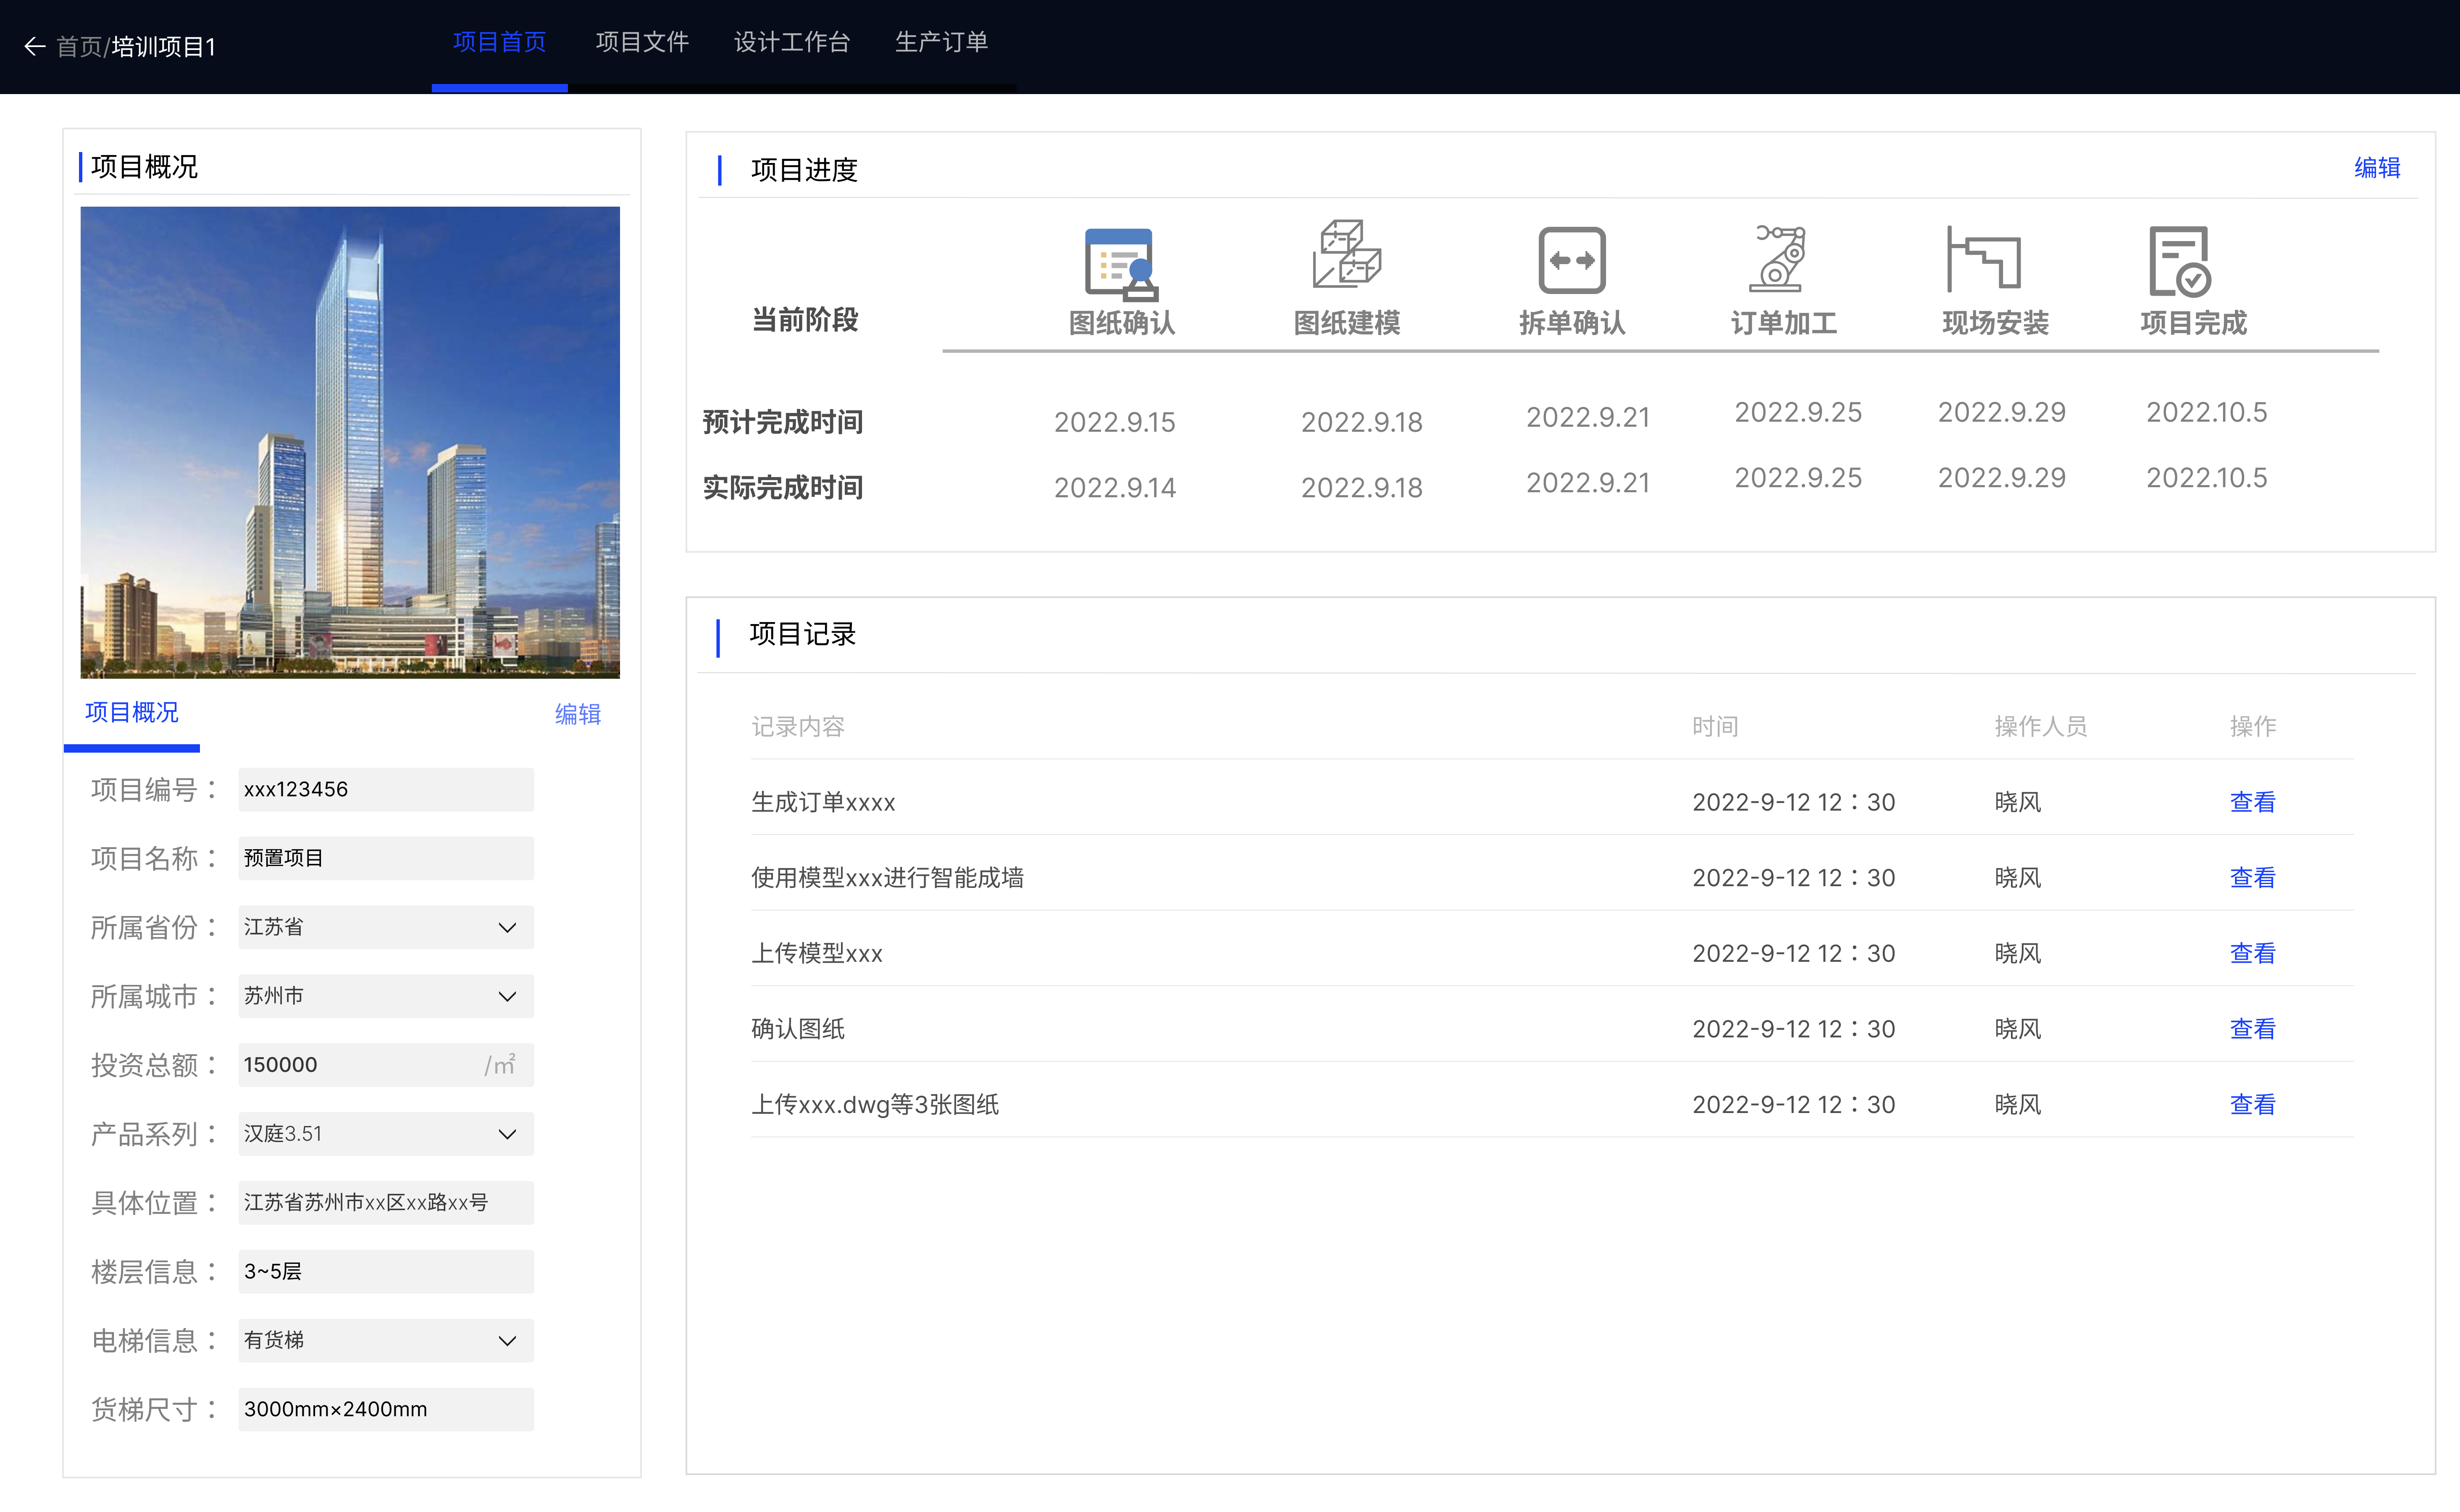The image size is (2460, 1512).
Task: Click 编辑 under the building image
Action: pyautogui.click(x=578, y=714)
